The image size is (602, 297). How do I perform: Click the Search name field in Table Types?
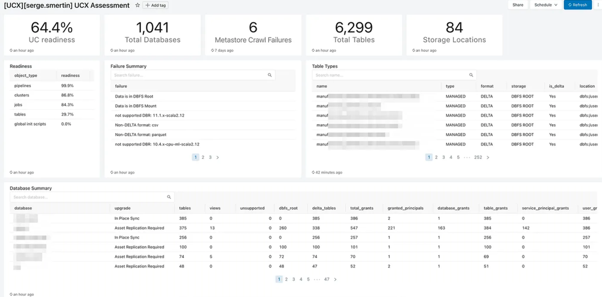pyautogui.click(x=394, y=75)
